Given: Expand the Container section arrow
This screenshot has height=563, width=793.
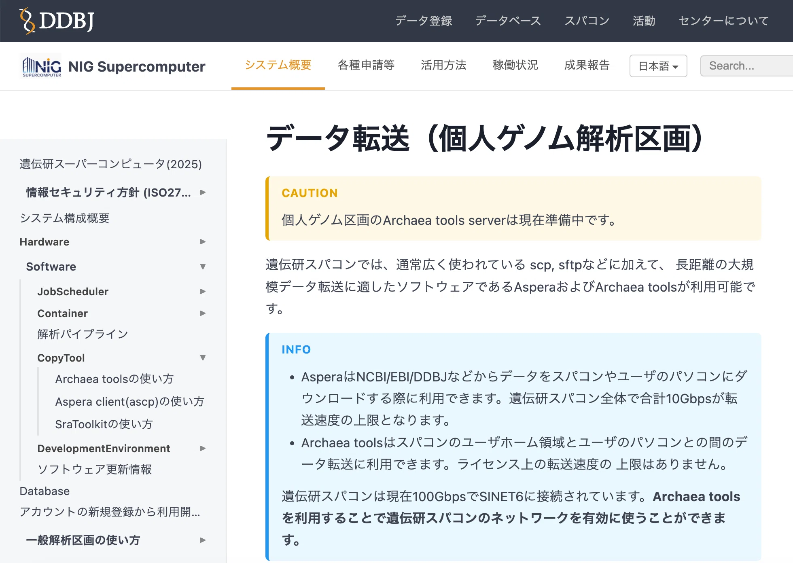Looking at the screenshot, I should pyautogui.click(x=203, y=313).
